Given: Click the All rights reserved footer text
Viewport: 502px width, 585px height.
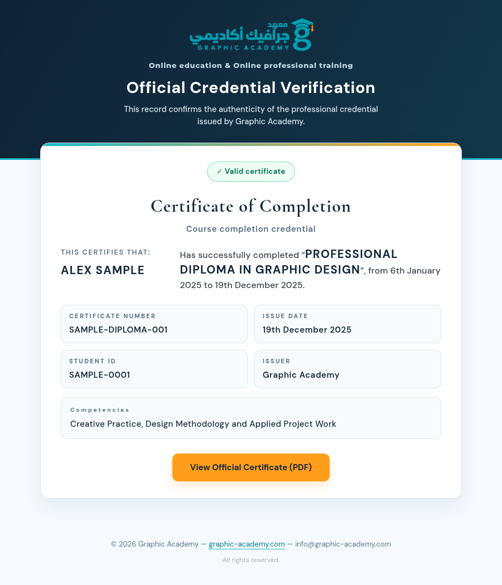Looking at the screenshot, I should [251, 560].
